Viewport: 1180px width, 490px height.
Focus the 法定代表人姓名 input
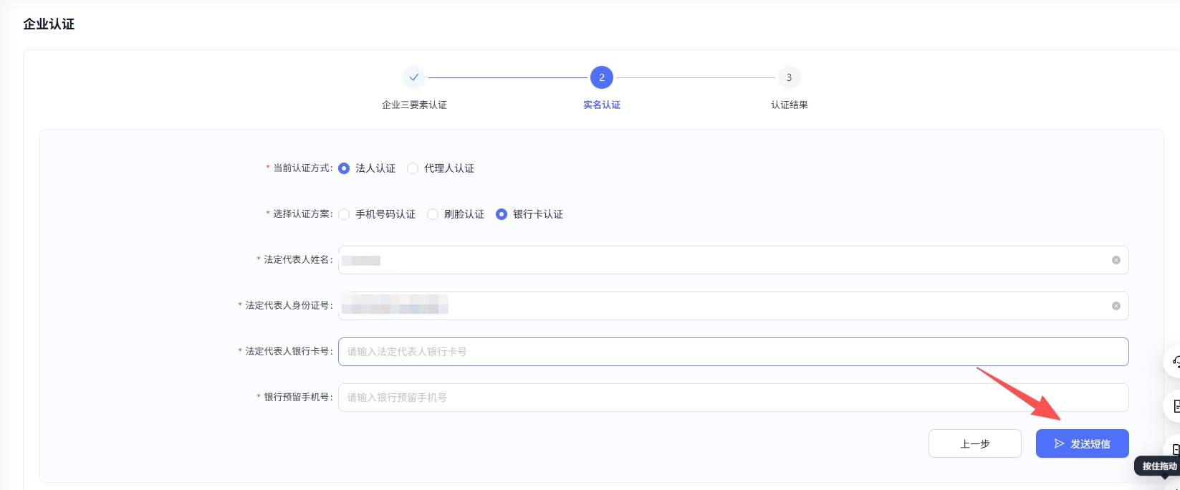(x=733, y=260)
